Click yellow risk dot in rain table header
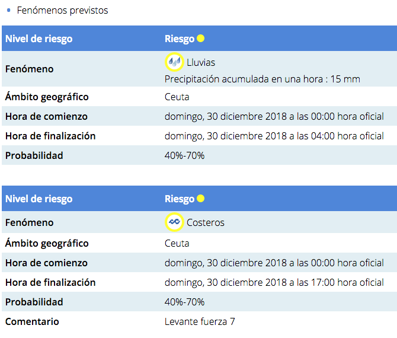Screen dimensions: 397x338 click(201, 39)
